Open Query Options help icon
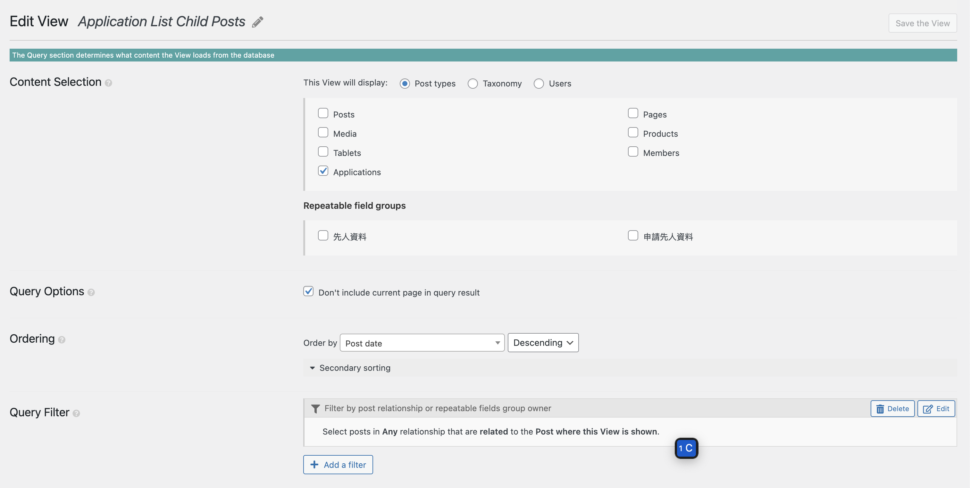The image size is (970, 488). (91, 292)
